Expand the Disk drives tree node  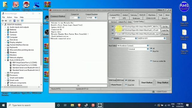pyautogui.click(x=5, y=40)
